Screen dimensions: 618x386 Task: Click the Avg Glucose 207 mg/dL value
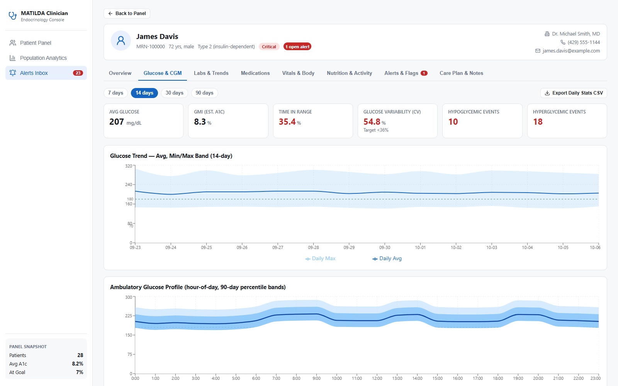(x=125, y=122)
